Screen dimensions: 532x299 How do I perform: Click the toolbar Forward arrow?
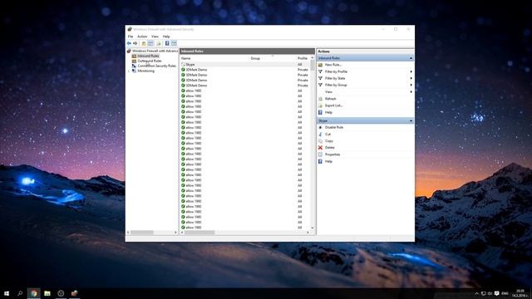pos(135,43)
